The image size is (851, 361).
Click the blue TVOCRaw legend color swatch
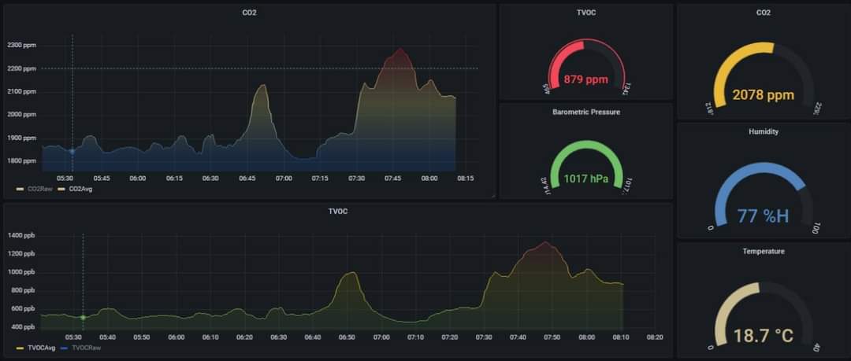pos(65,347)
